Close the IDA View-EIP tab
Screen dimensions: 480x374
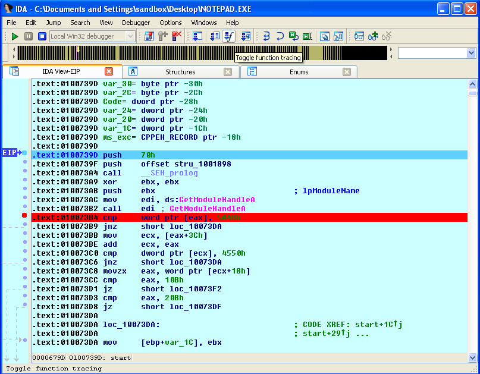109,71
